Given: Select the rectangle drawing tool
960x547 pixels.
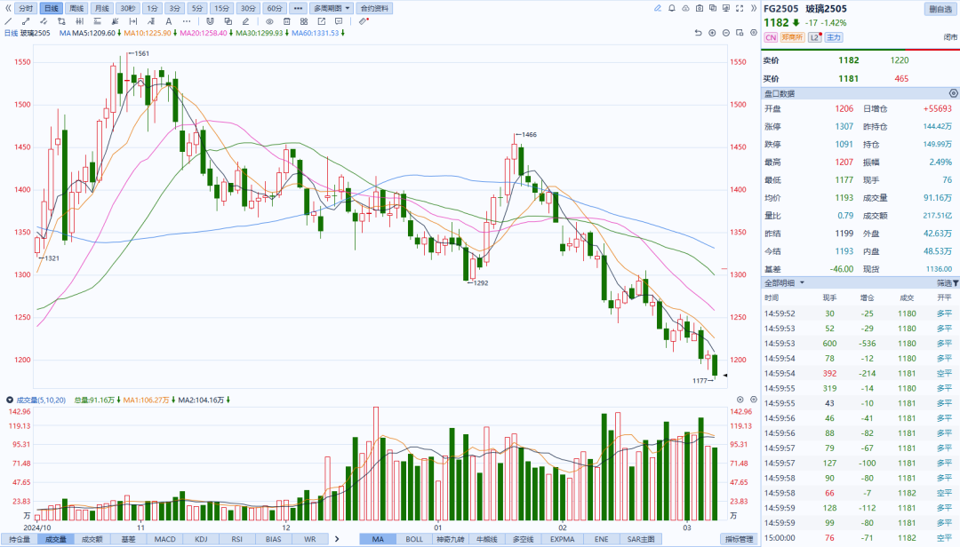Looking at the screenshot, I should tap(61, 21).
